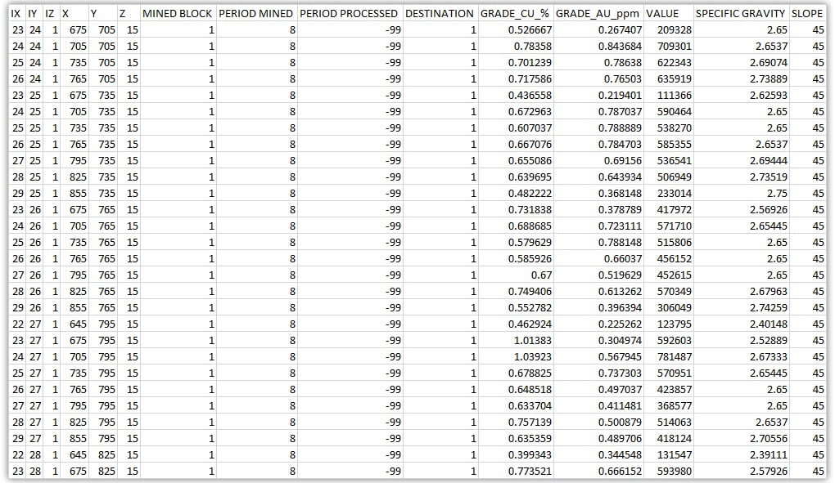835x483 pixels.
Task: Select gold grade cell 0.843684
Action: (598, 47)
